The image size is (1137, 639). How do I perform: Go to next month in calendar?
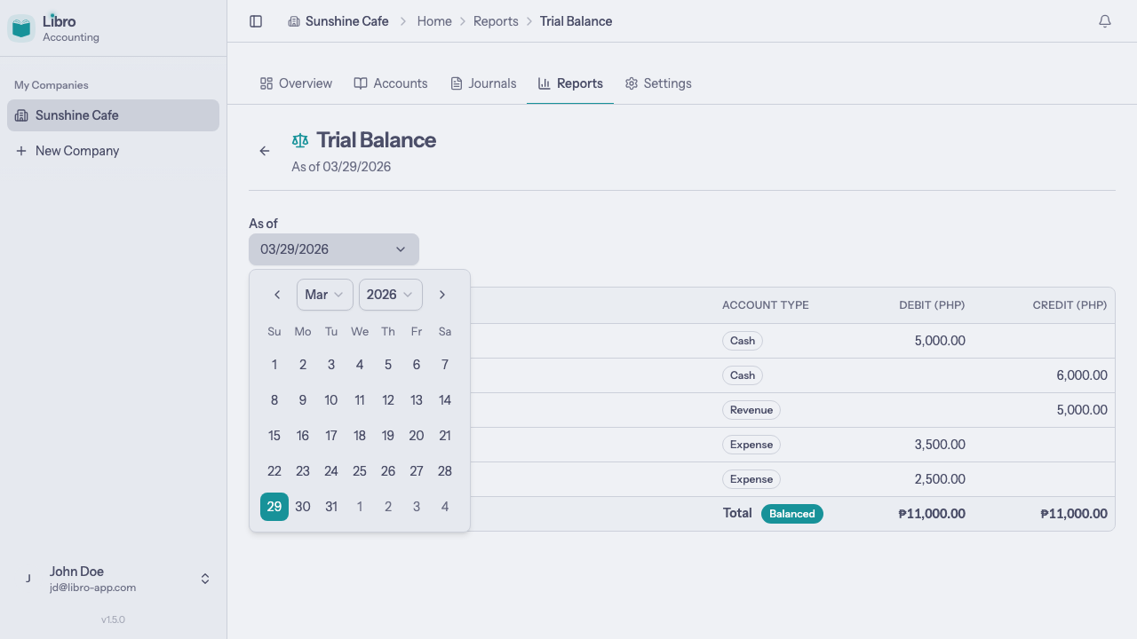coord(442,295)
